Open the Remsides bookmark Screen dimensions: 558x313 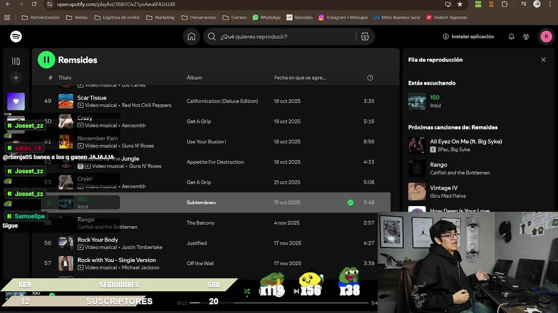tap(299, 17)
